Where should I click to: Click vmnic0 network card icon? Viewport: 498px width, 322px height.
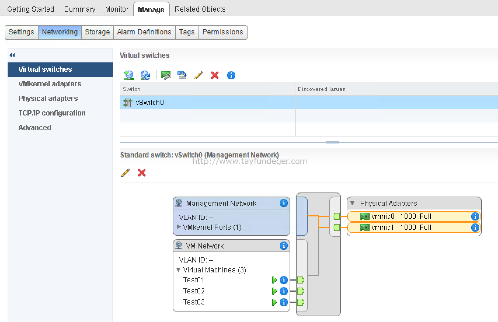click(x=365, y=216)
